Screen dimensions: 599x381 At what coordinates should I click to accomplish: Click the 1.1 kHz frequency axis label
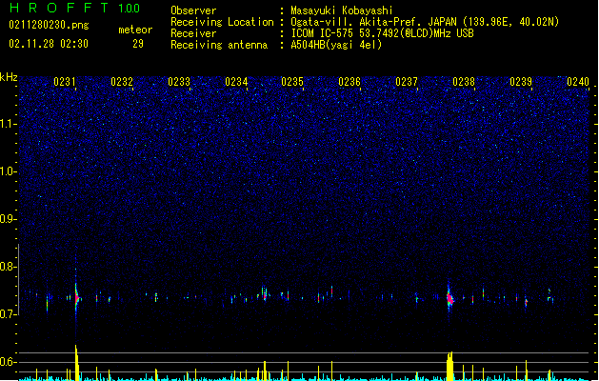(8, 124)
